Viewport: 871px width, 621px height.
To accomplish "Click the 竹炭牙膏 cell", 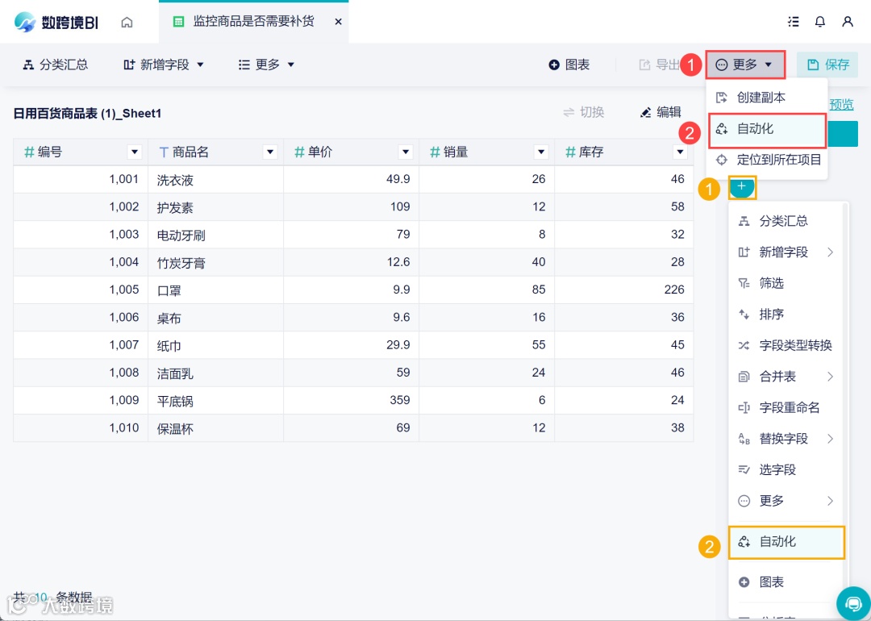I will click(x=215, y=262).
